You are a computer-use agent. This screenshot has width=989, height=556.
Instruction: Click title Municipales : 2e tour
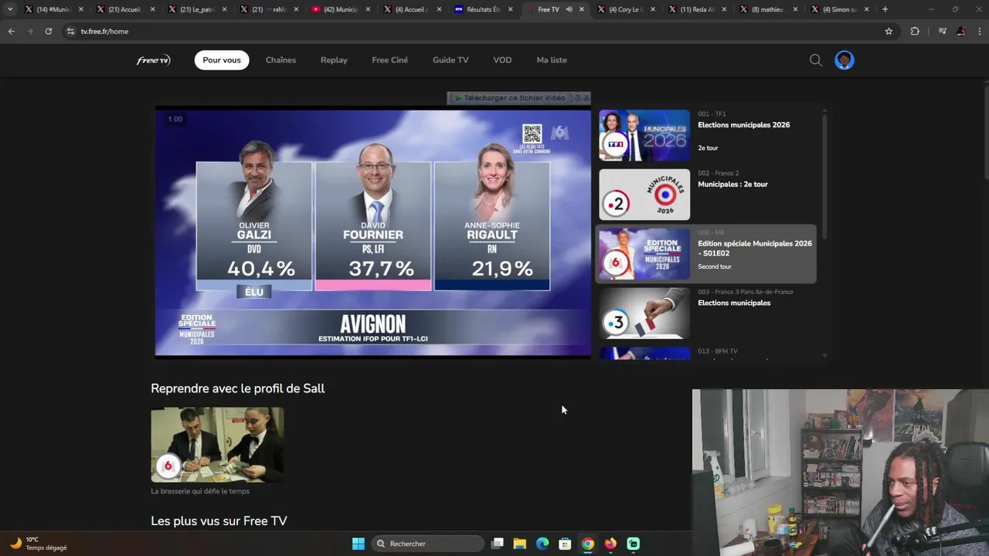coord(732,185)
